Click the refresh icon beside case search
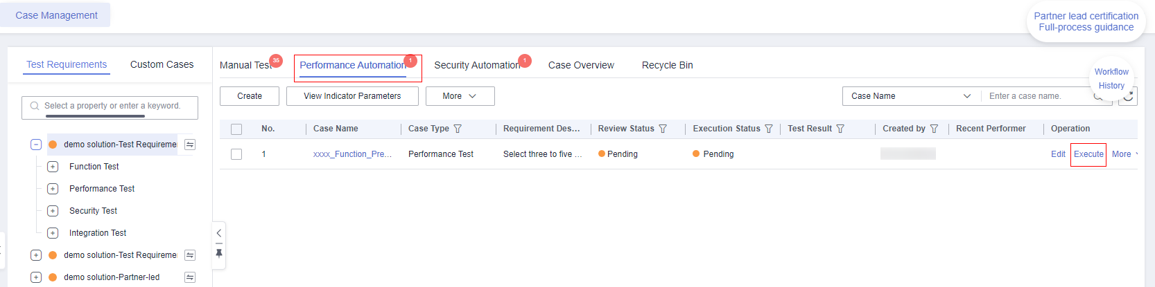The height and width of the screenshot is (287, 1155). point(1128,96)
